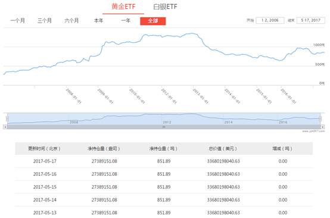Select the 六个月 time range

[x=71, y=21]
